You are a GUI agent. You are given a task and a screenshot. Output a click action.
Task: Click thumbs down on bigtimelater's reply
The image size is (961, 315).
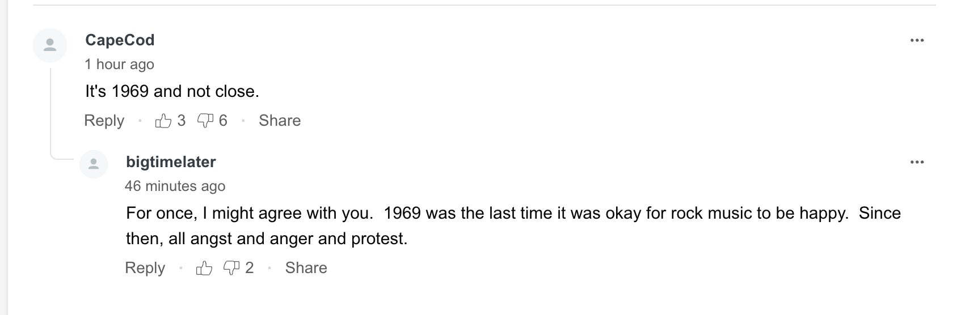tap(231, 268)
